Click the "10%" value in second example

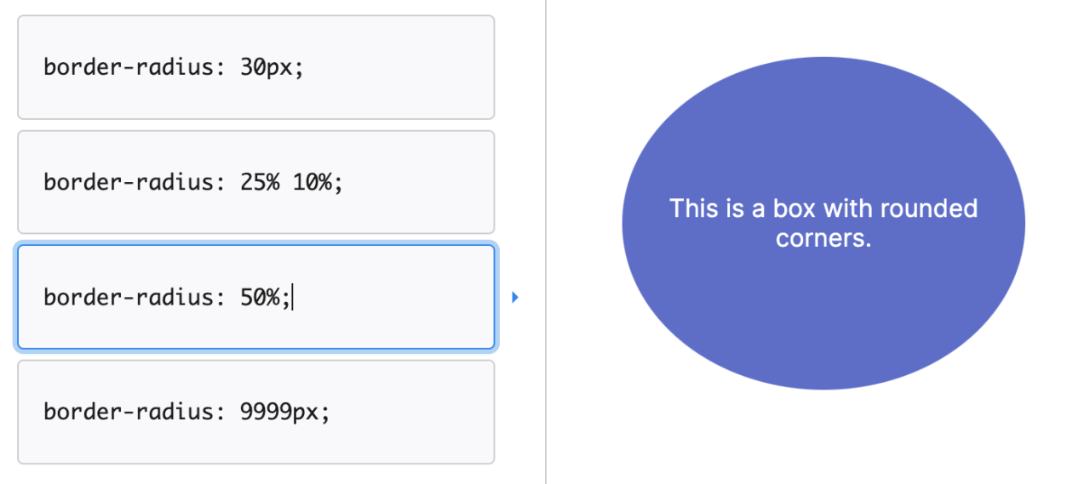(312, 182)
